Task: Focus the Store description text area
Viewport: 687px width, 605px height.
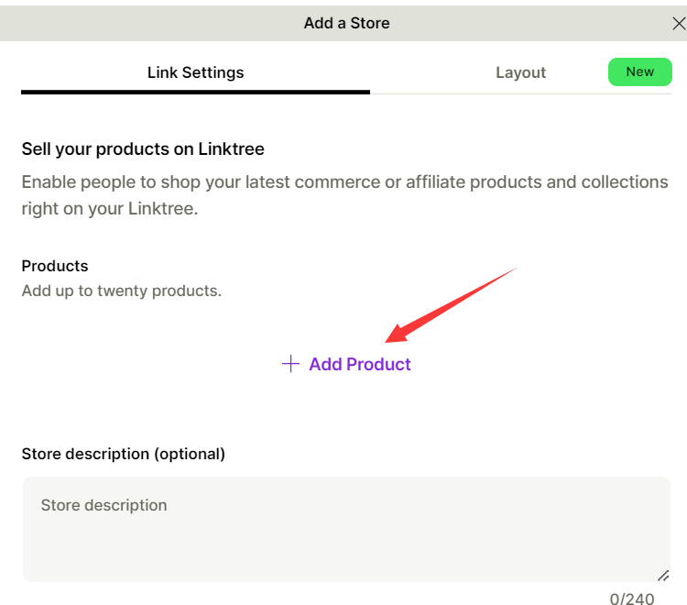Action: (345, 528)
